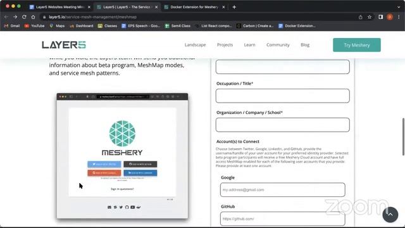Screen dimensions: 405x228
Task: Go forward in browser history
Action: 15,17
